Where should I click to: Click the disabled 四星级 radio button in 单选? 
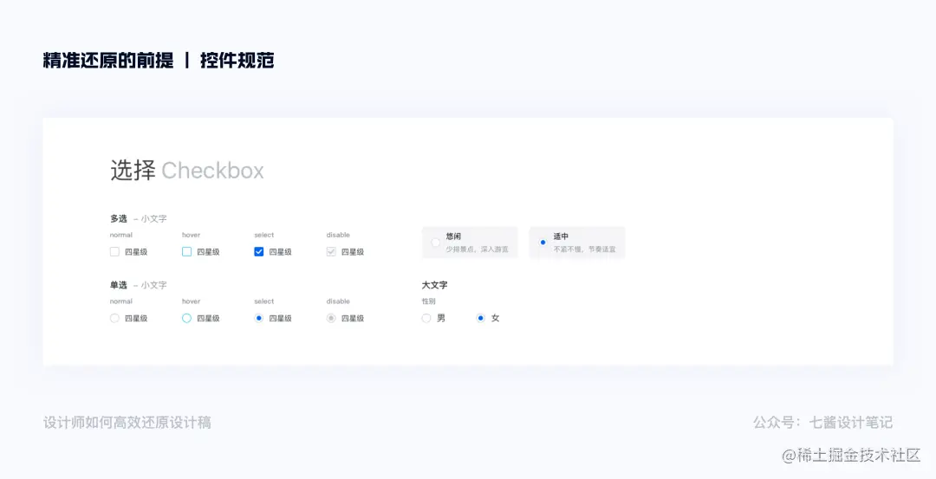(331, 318)
